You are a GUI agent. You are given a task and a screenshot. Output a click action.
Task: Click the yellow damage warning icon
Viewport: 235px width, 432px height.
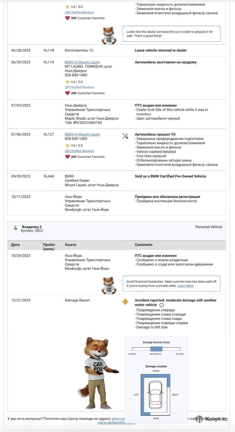125,302
